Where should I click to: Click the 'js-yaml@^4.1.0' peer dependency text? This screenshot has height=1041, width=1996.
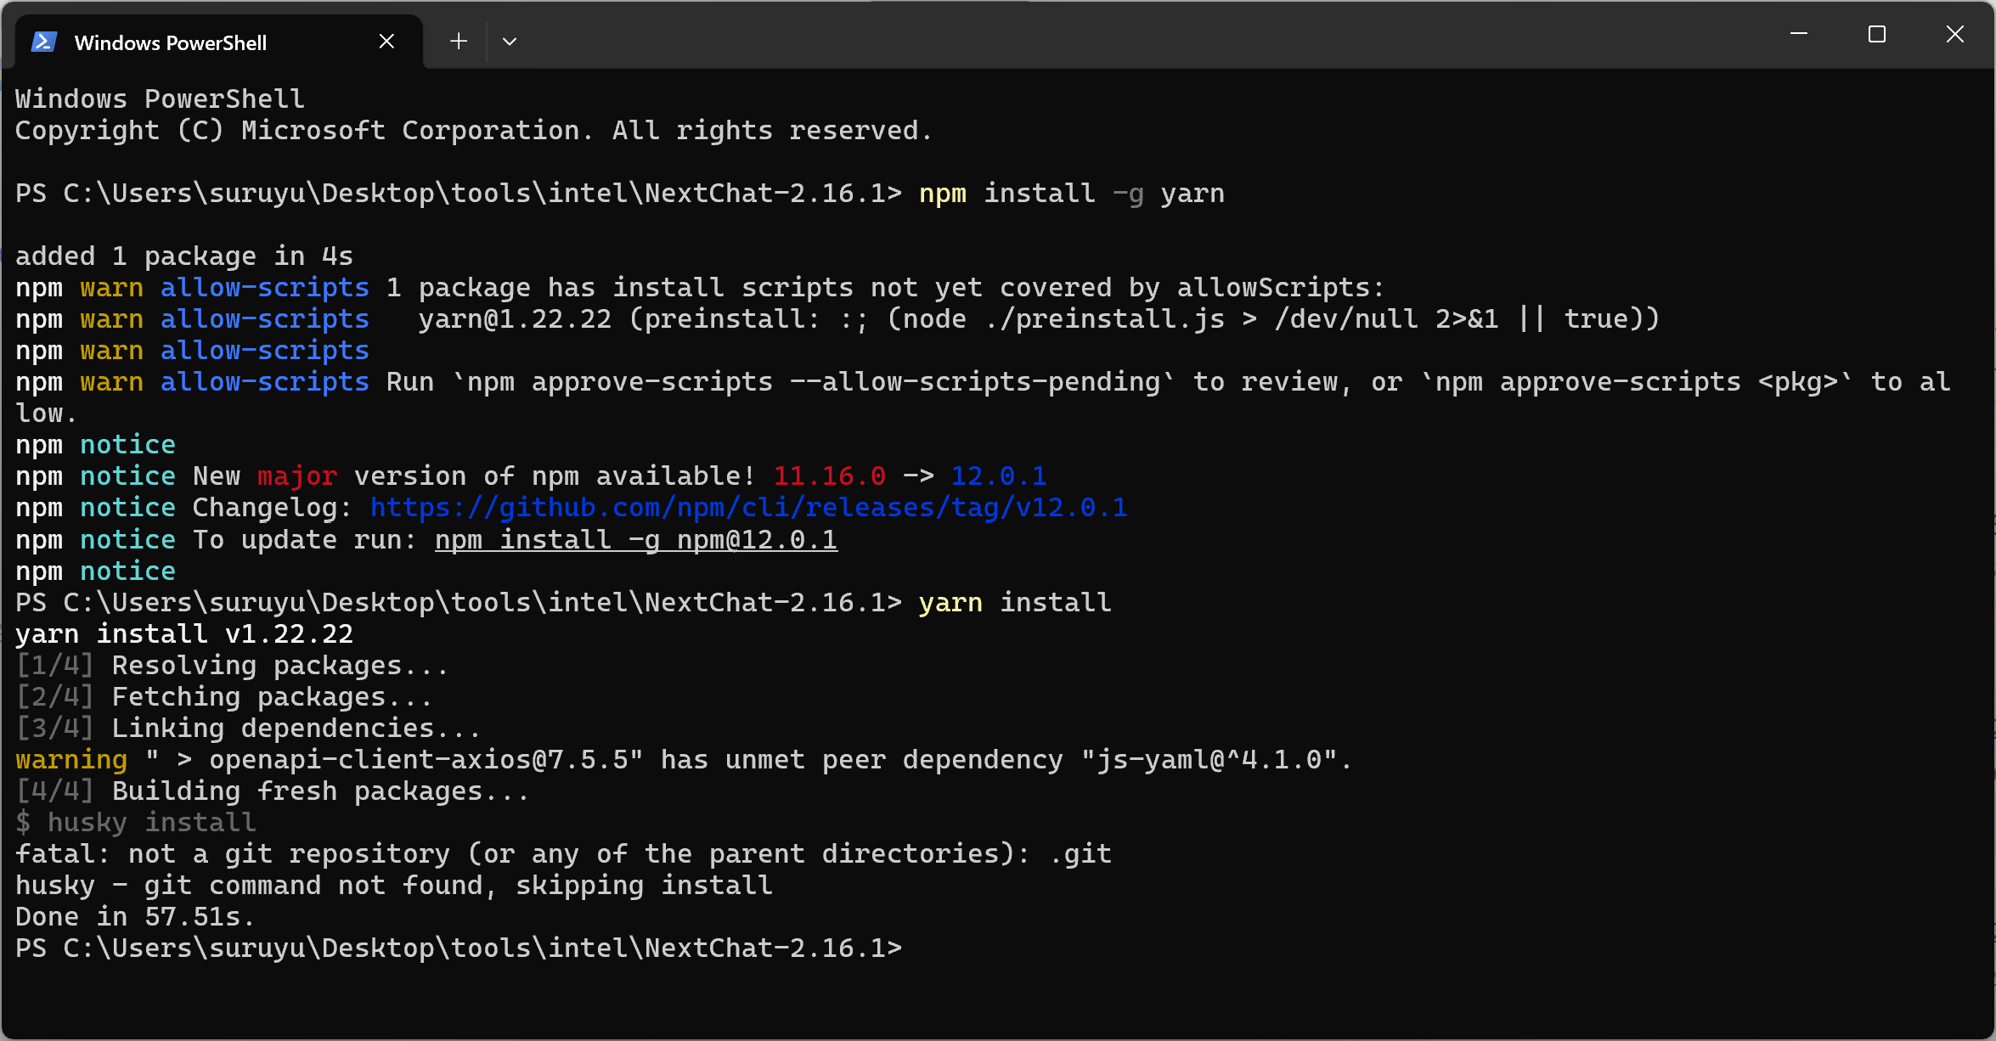(x=1209, y=760)
